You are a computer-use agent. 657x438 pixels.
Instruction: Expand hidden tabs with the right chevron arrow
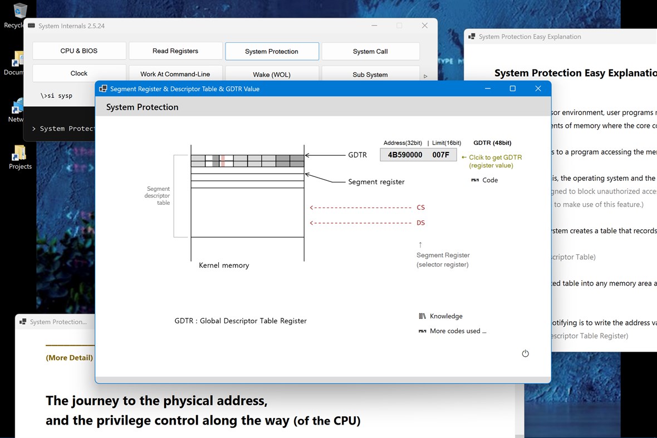point(425,76)
